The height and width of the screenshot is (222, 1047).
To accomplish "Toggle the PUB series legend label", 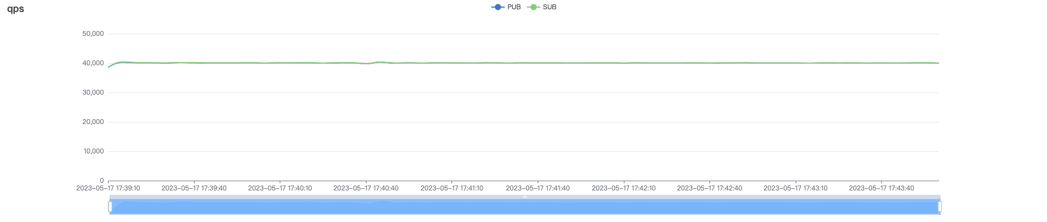I will (514, 7).
